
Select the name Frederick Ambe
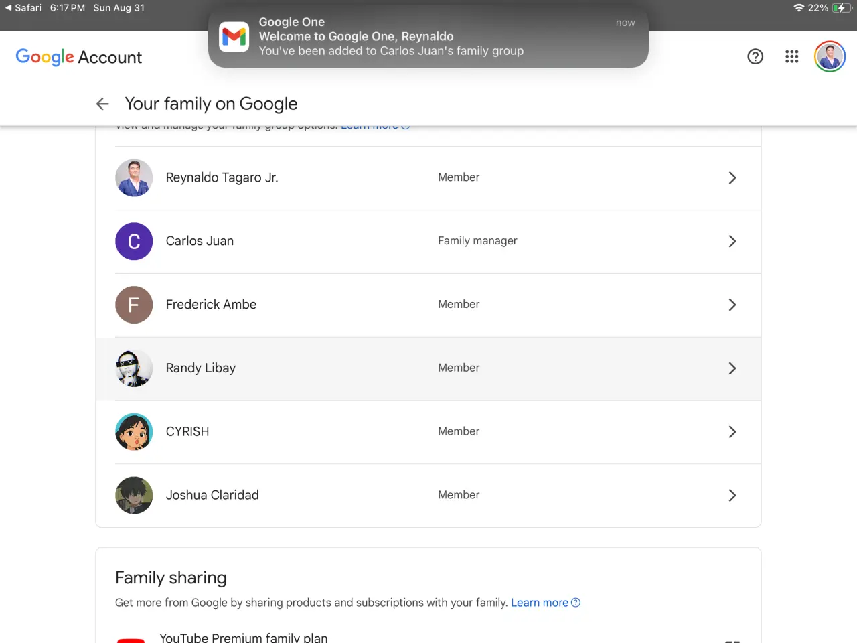pos(211,305)
